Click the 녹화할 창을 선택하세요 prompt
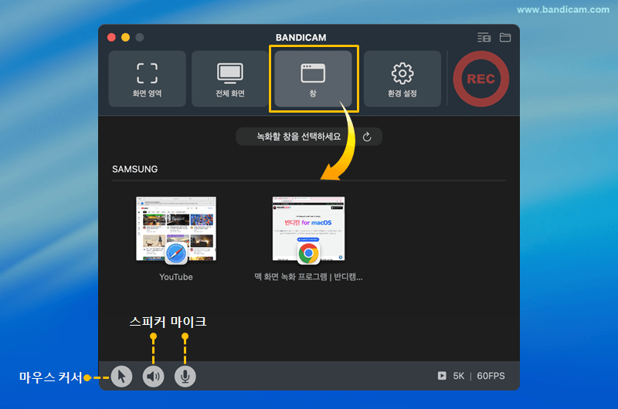The image size is (618, 409). tap(299, 137)
